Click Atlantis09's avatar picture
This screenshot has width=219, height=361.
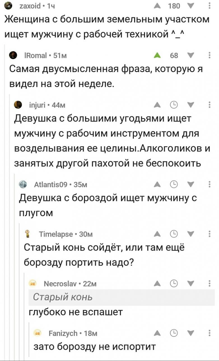tap(23, 184)
